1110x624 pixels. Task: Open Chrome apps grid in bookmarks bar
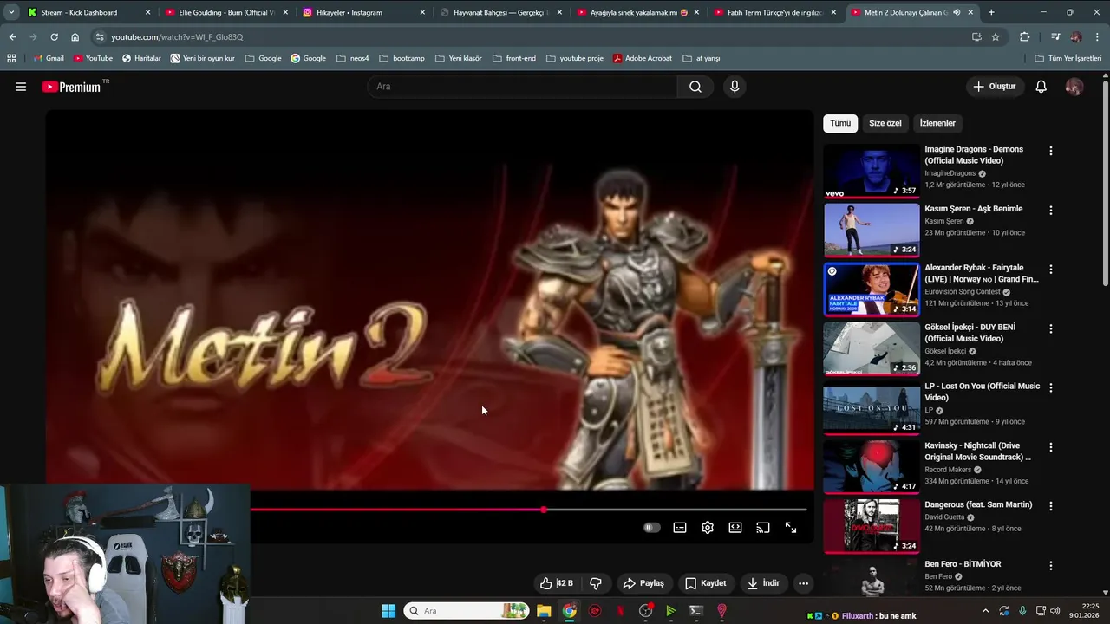11,58
